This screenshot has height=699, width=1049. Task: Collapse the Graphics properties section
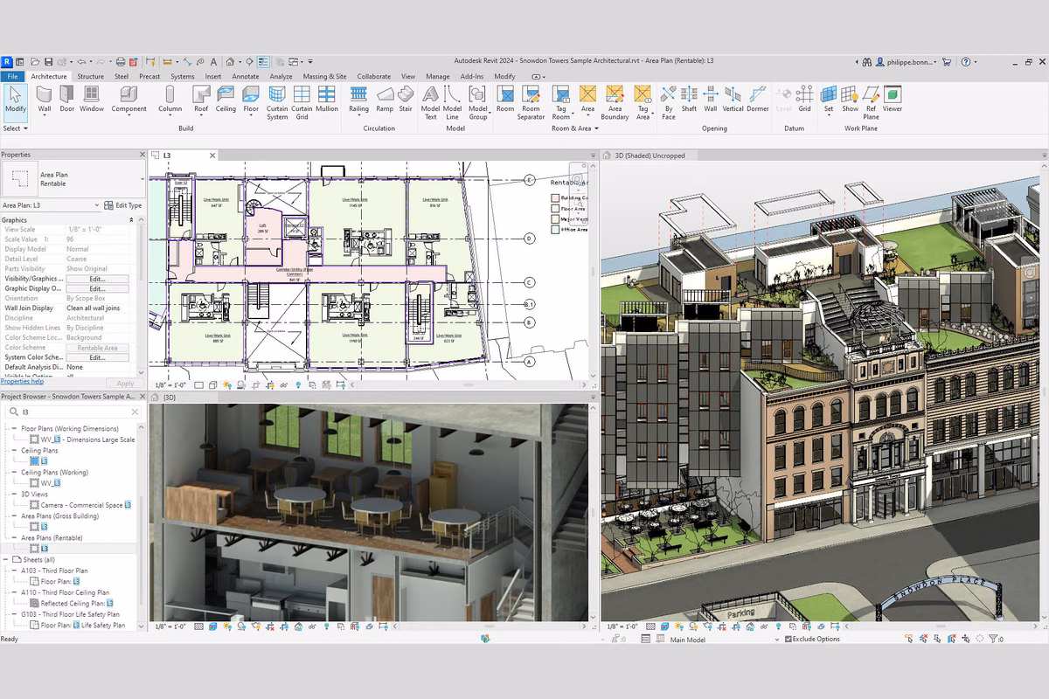point(133,220)
